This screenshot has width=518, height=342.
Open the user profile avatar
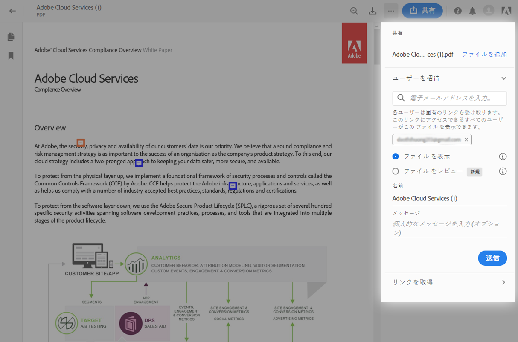[x=489, y=11]
